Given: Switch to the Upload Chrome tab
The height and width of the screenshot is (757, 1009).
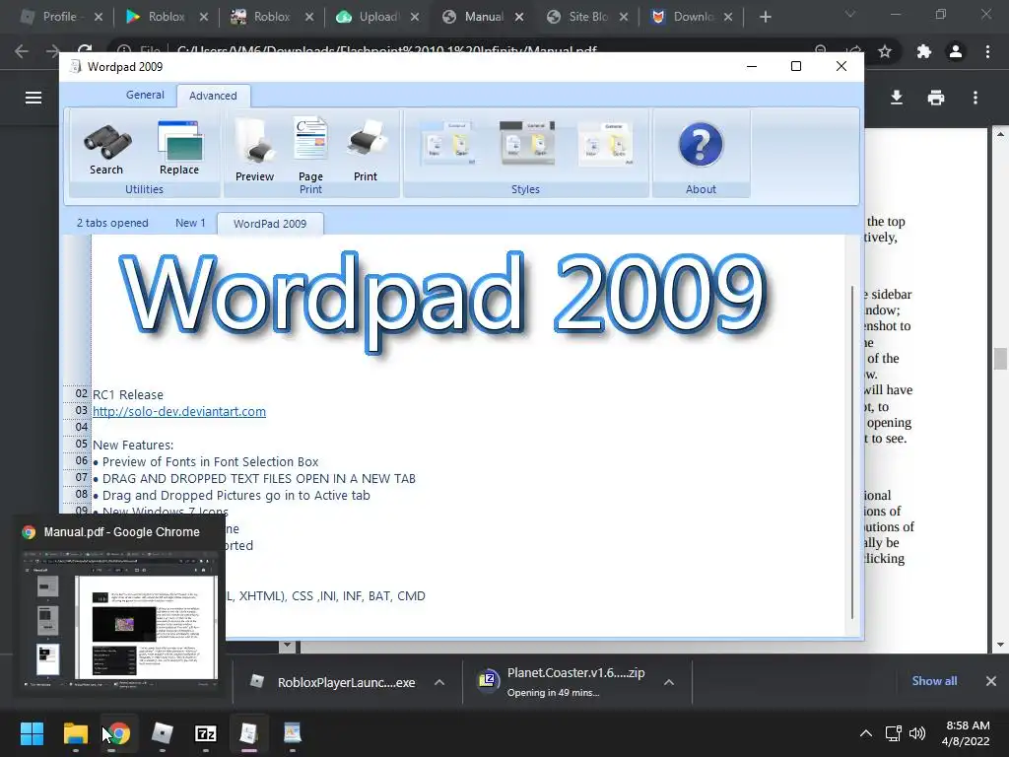Looking at the screenshot, I should click(378, 17).
